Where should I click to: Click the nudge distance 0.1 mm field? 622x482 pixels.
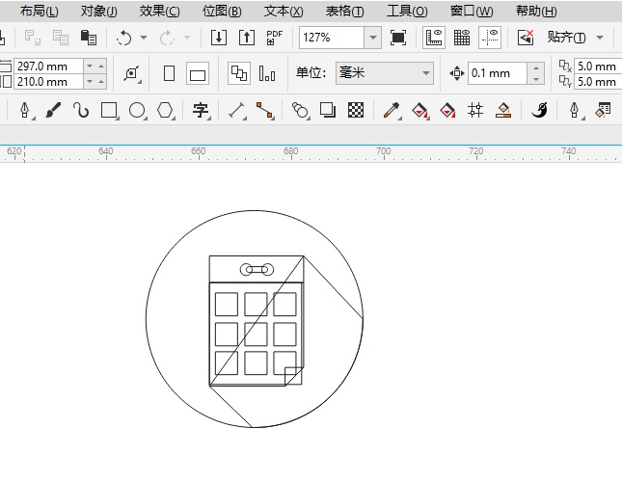coord(498,73)
